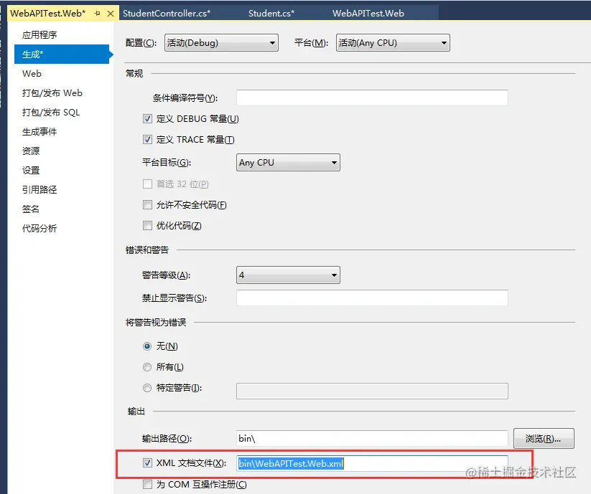
Task: Open the 生成事件 page
Action: 39,132
